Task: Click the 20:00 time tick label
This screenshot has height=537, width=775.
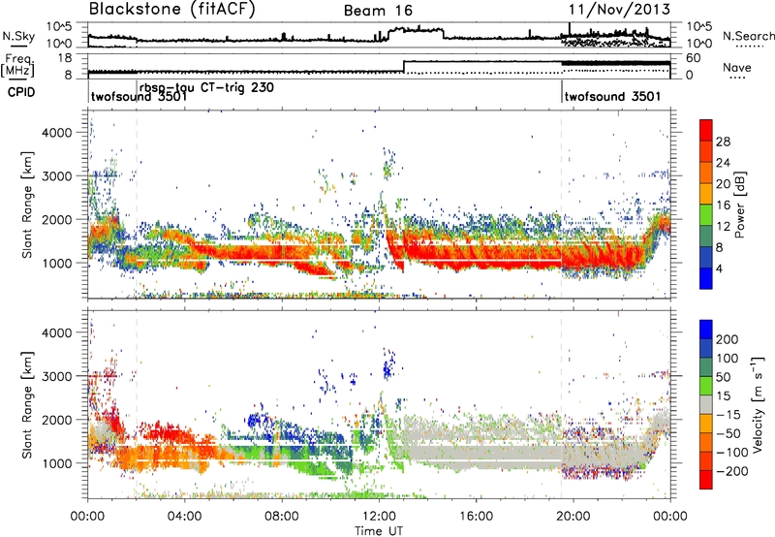Action: pos(573,517)
